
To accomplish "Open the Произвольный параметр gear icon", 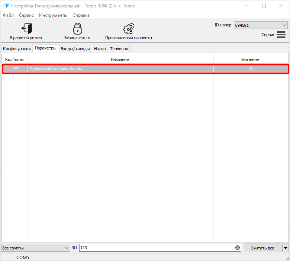I will [x=129, y=29].
